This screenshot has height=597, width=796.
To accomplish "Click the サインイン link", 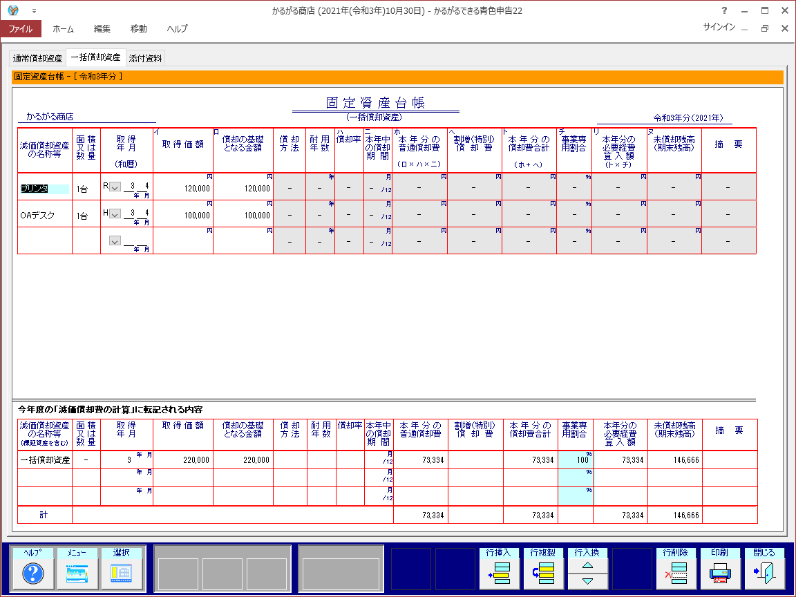I will [719, 27].
